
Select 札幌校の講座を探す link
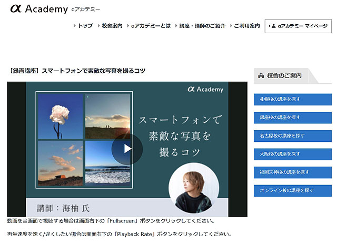tap(292, 99)
